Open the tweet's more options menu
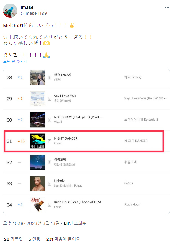 point(168,8)
